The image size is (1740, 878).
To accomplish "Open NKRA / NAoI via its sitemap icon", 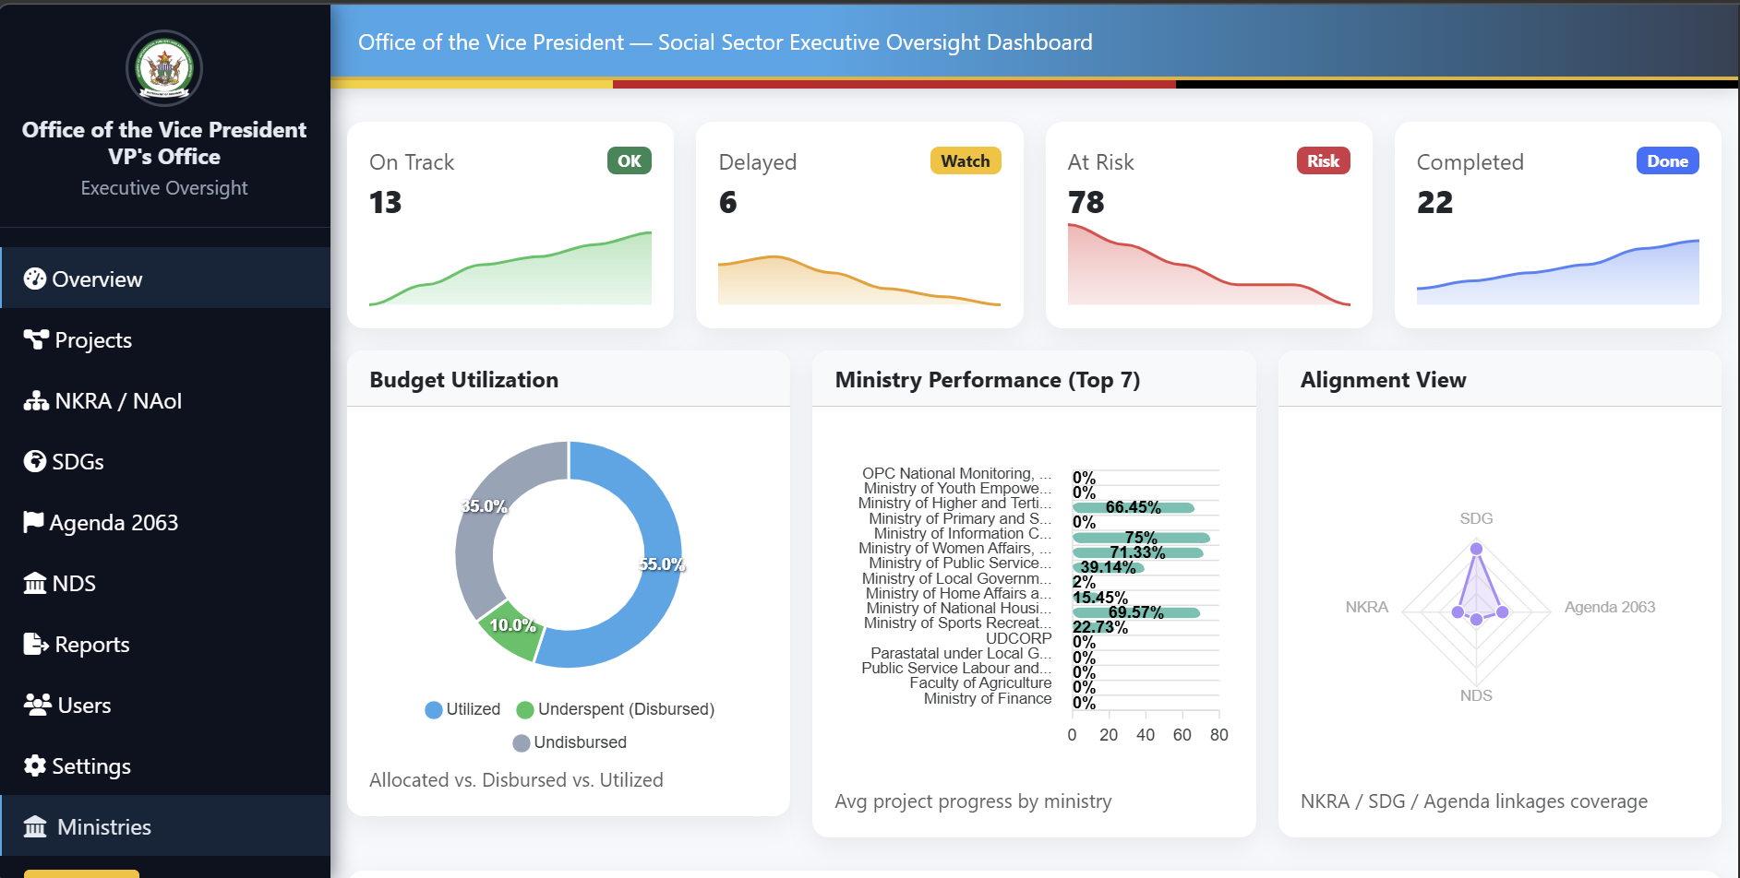I will point(34,400).
